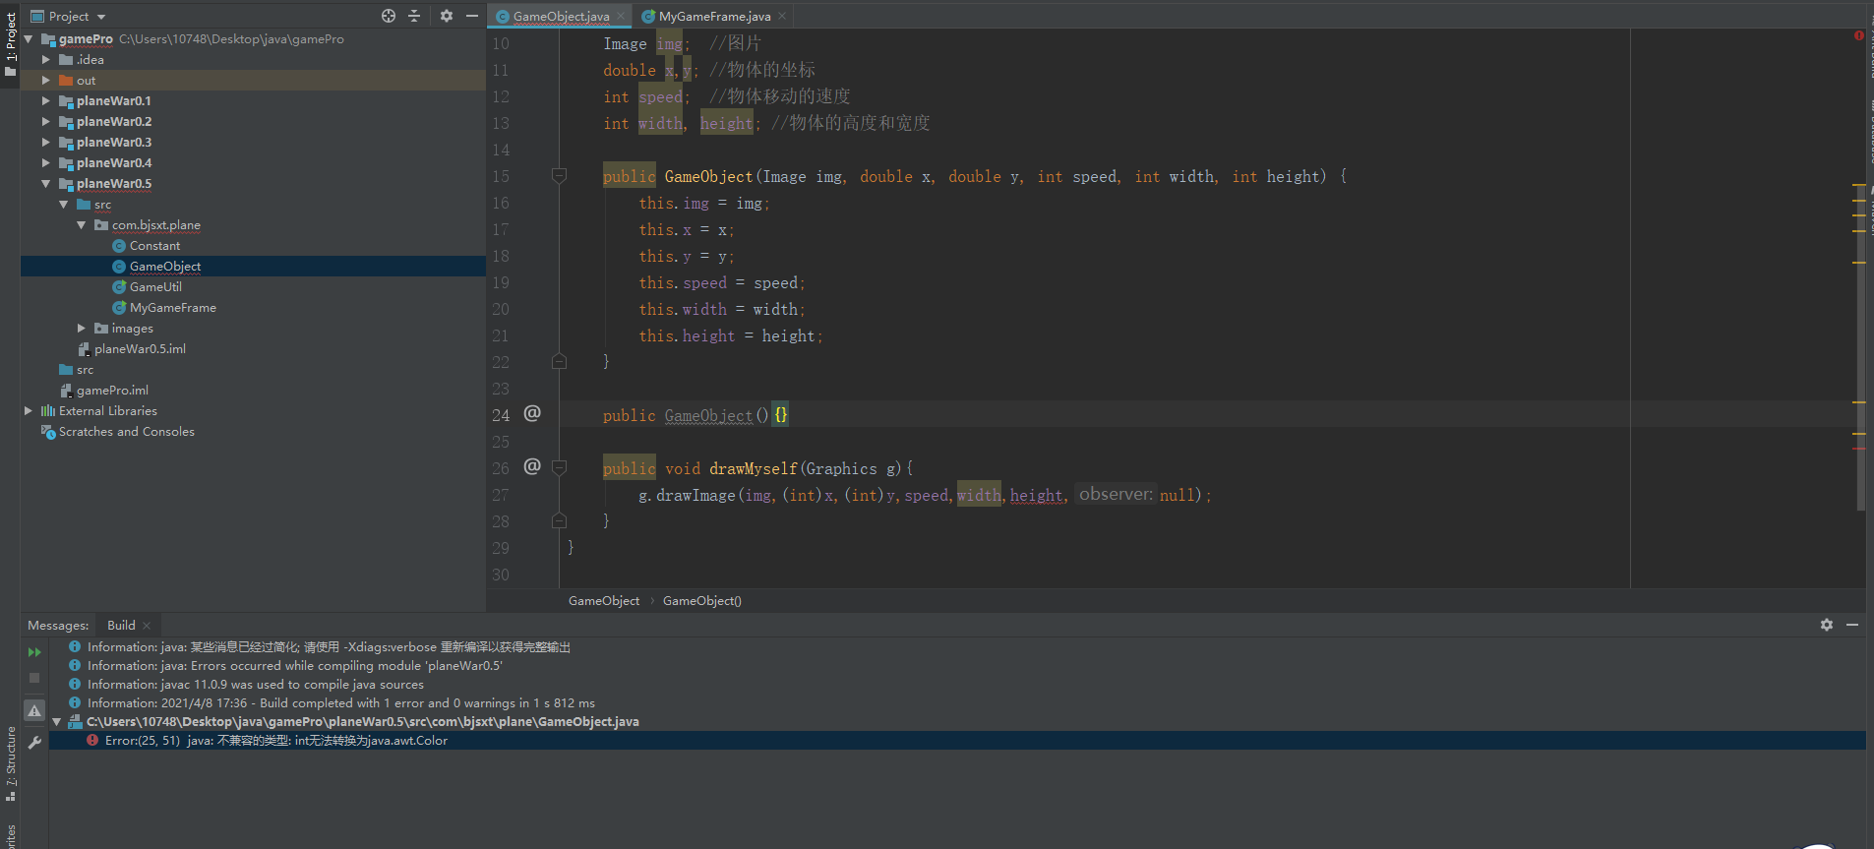Expand the .idea folder
1874x849 pixels.
tap(46, 60)
